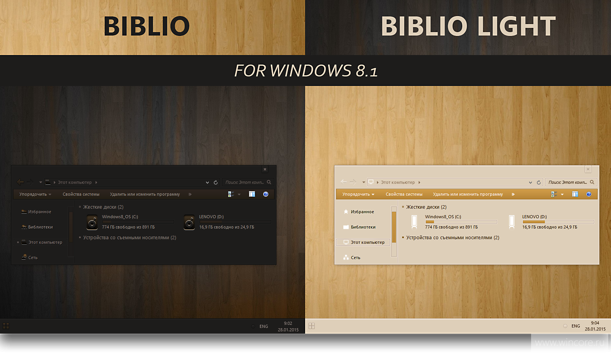Click light window sidebar scrollbar thumb
611x355 pixels.
tap(394, 227)
